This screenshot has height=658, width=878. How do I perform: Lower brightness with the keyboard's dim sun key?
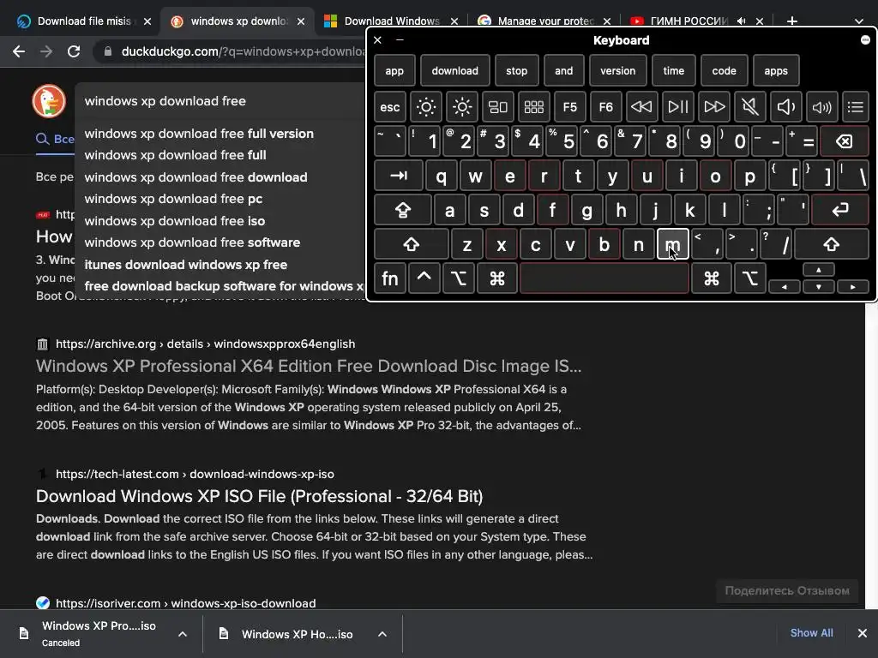[426, 106]
